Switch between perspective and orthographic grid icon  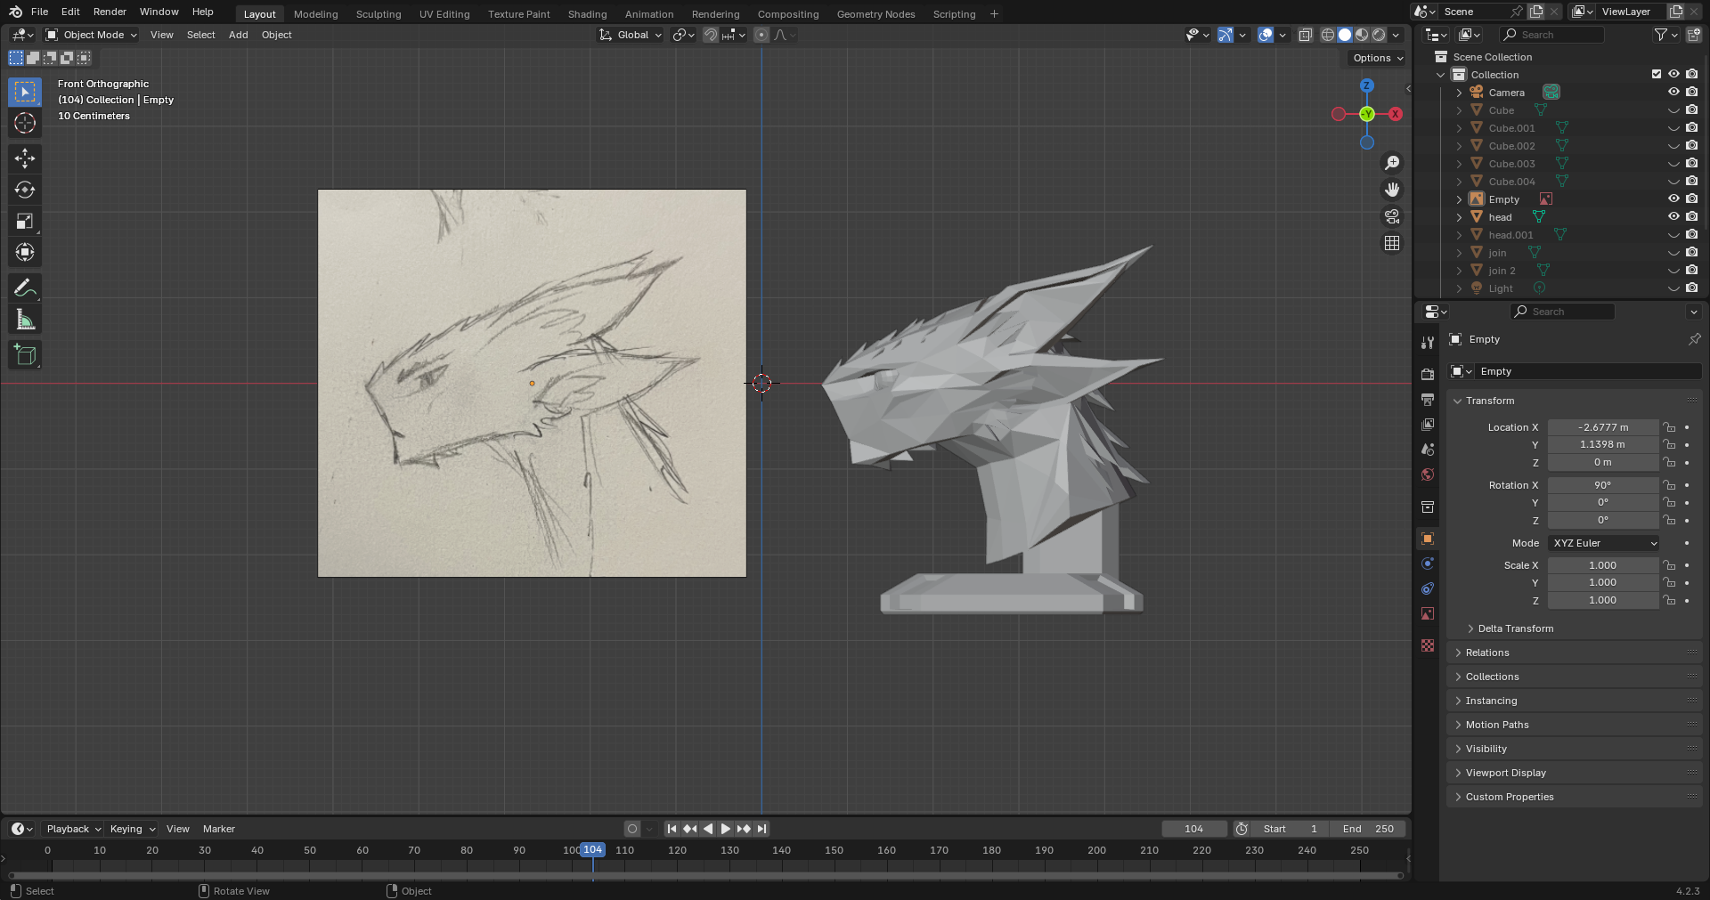pyautogui.click(x=1391, y=243)
